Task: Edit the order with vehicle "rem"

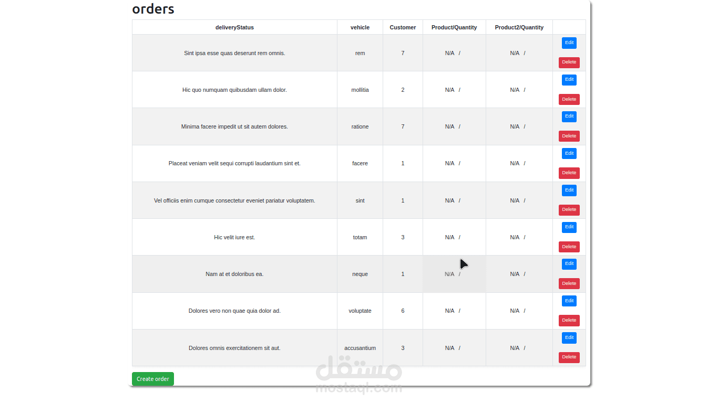Action: [x=569, y=43]
